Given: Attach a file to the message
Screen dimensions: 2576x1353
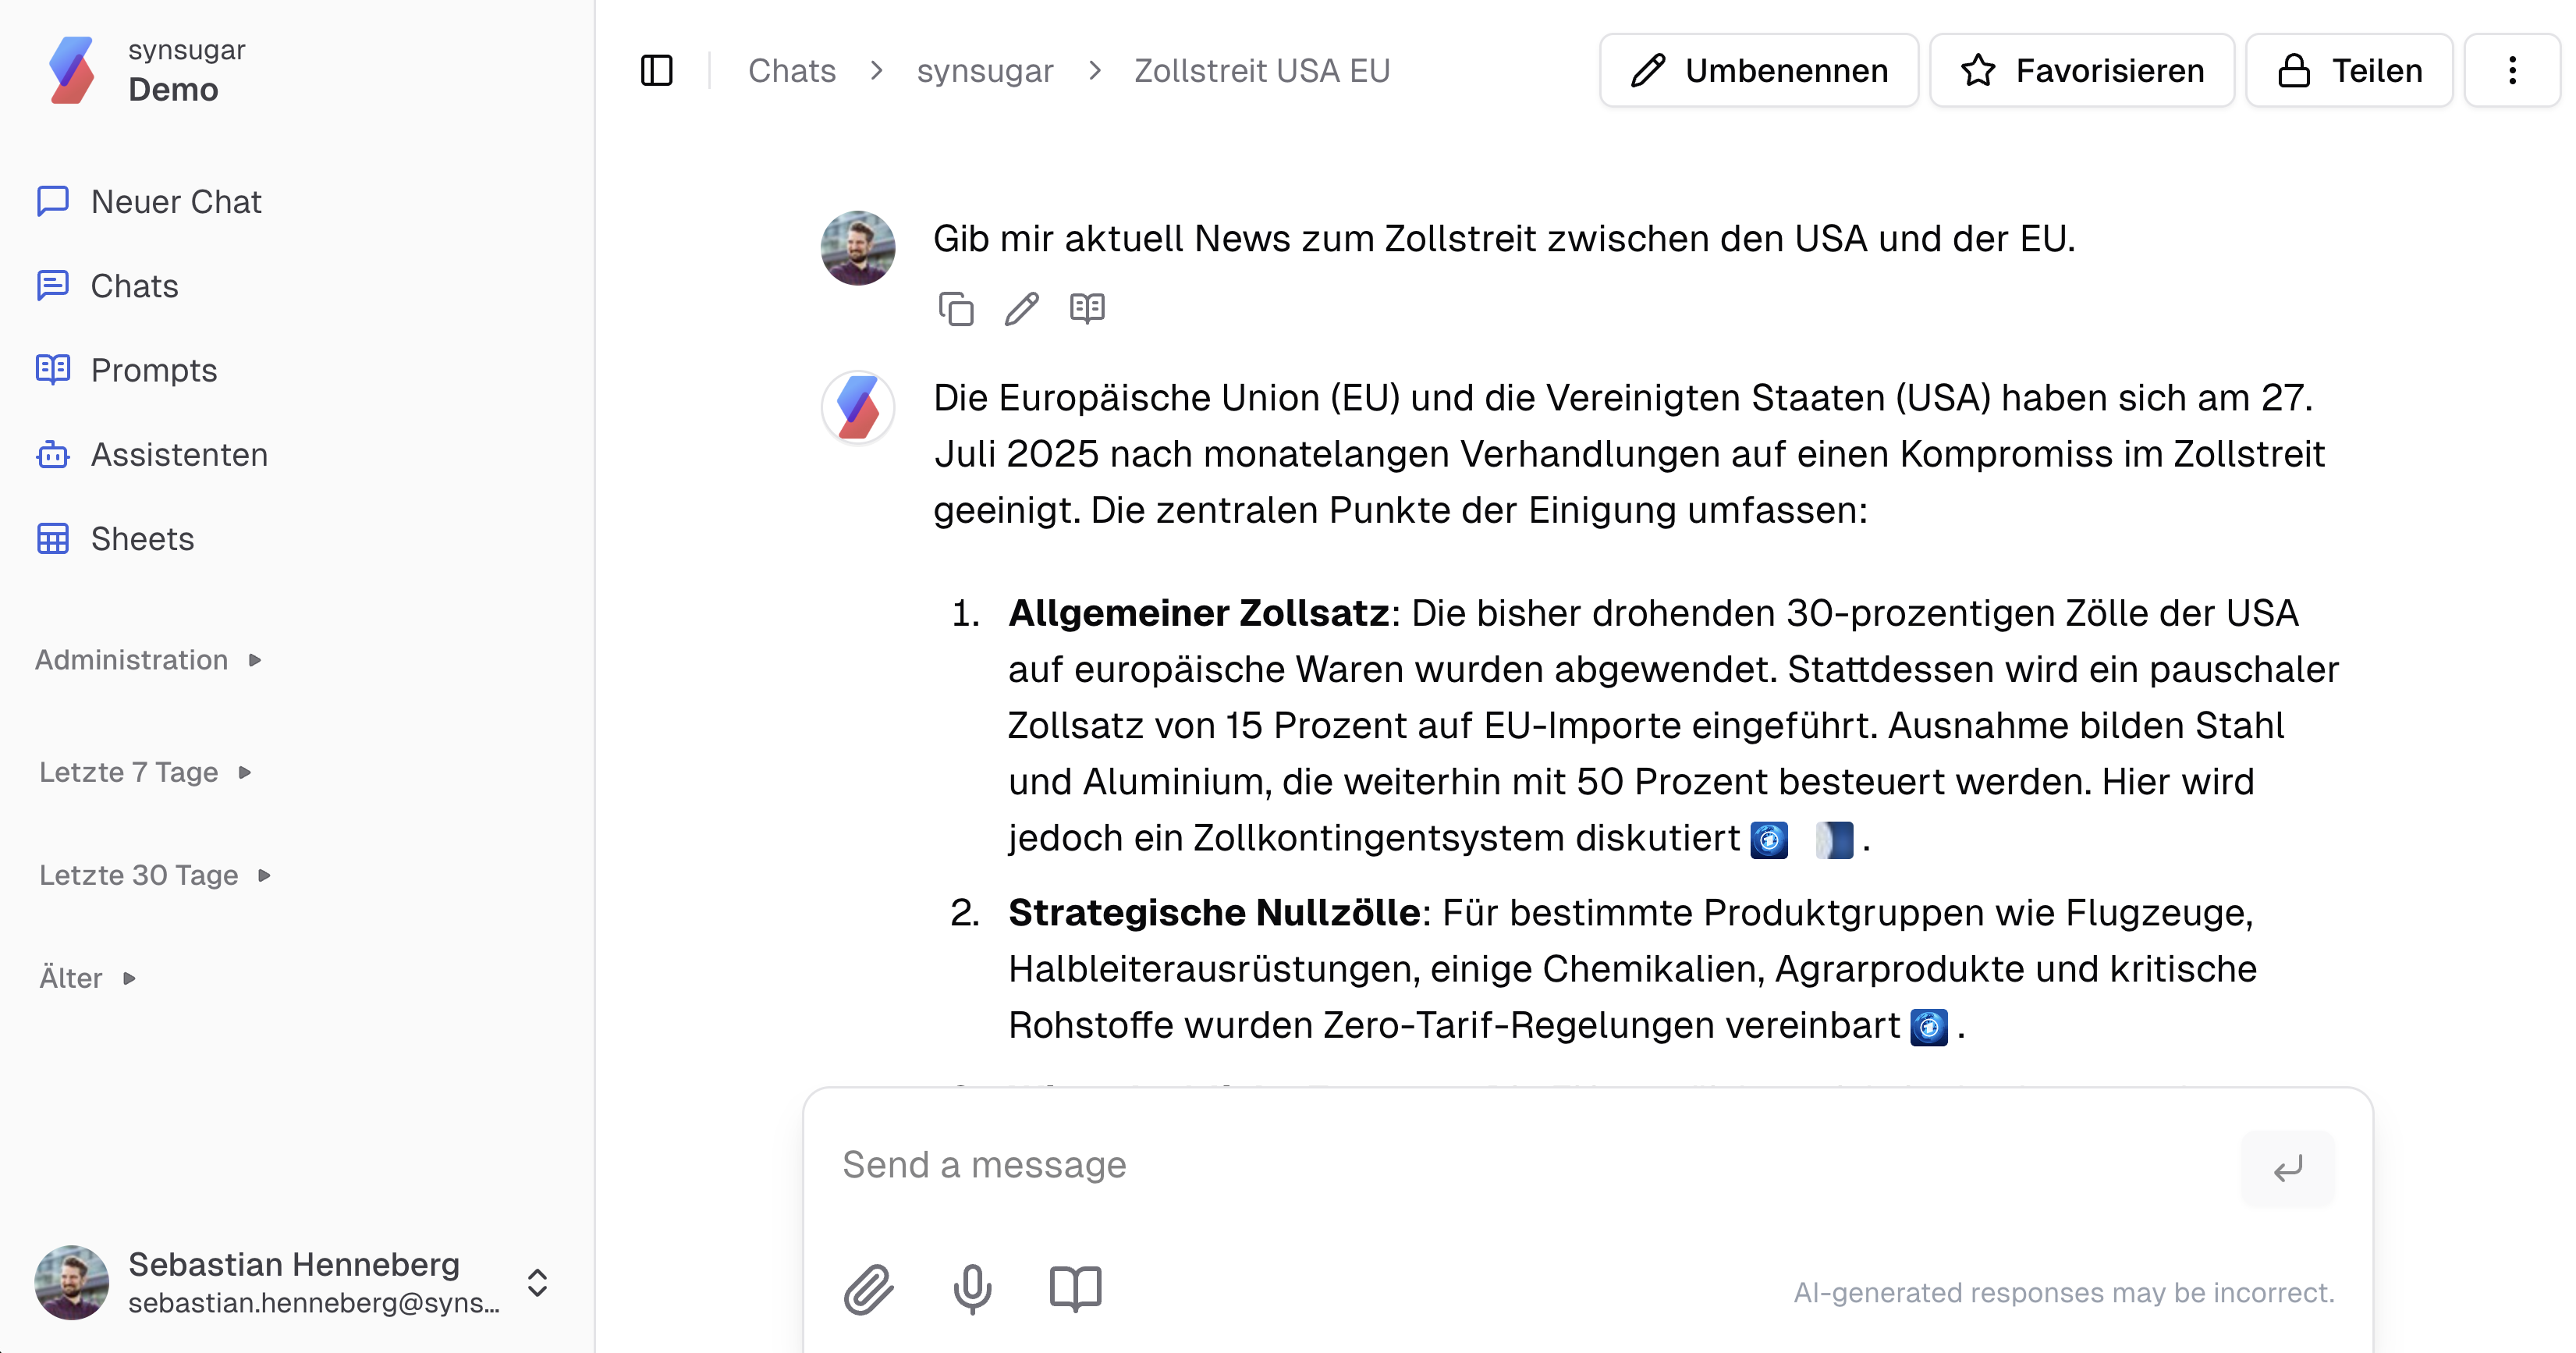Looking at the screenshot, I should point(869,1290).
